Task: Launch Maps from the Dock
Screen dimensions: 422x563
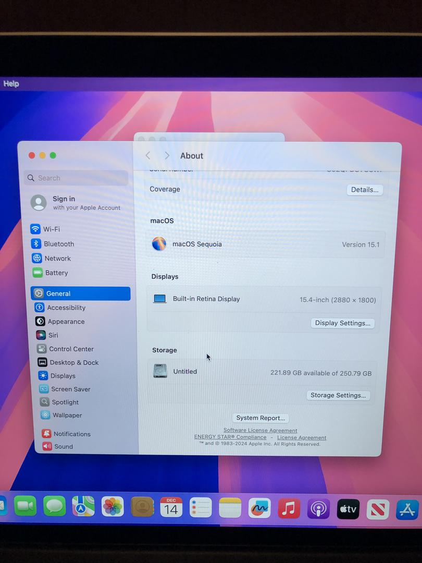Action: tap(83, 506)
